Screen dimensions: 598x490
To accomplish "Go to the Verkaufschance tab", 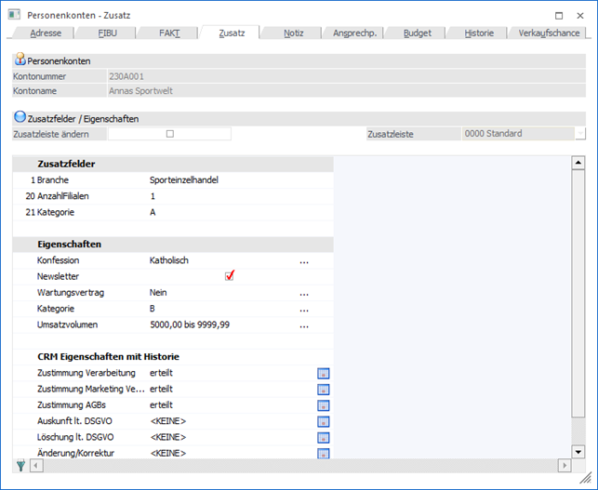I will [549, 33].
